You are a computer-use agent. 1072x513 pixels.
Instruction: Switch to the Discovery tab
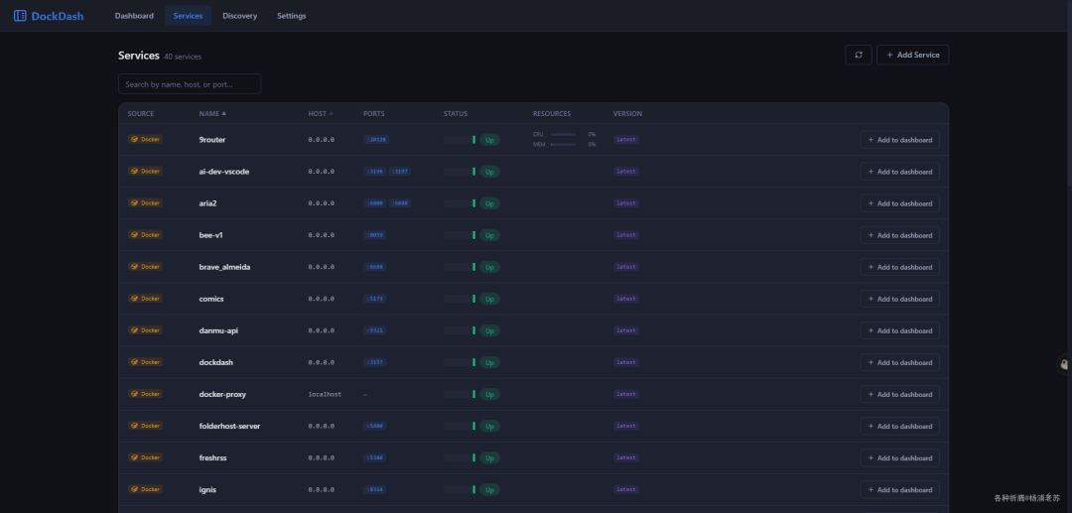(x=240, y=16)
